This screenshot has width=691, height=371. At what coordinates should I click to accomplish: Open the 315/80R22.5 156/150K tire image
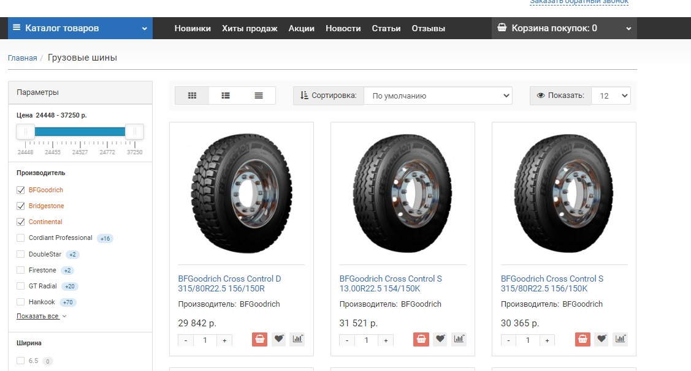coord(564,193)
